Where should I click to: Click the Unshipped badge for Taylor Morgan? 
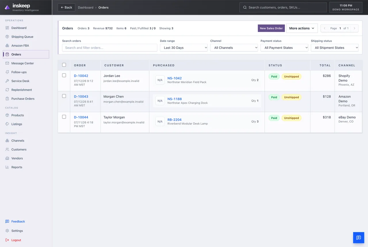[292, 118]
